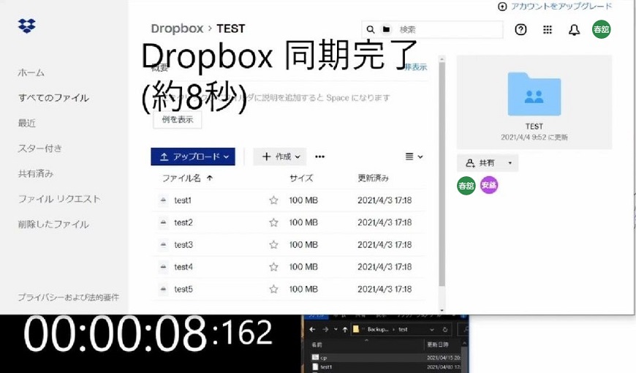Sort by ファイル名 column header
Viewport: 636px width, 373px height.
point(187,178)
